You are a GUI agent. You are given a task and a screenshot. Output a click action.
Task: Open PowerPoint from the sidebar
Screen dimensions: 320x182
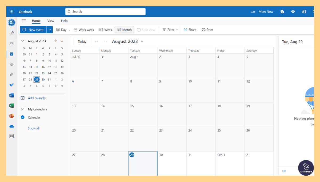point(11,116)
